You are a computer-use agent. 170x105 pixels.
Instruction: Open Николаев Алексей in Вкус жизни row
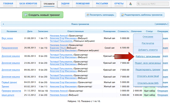pos(59,36)
